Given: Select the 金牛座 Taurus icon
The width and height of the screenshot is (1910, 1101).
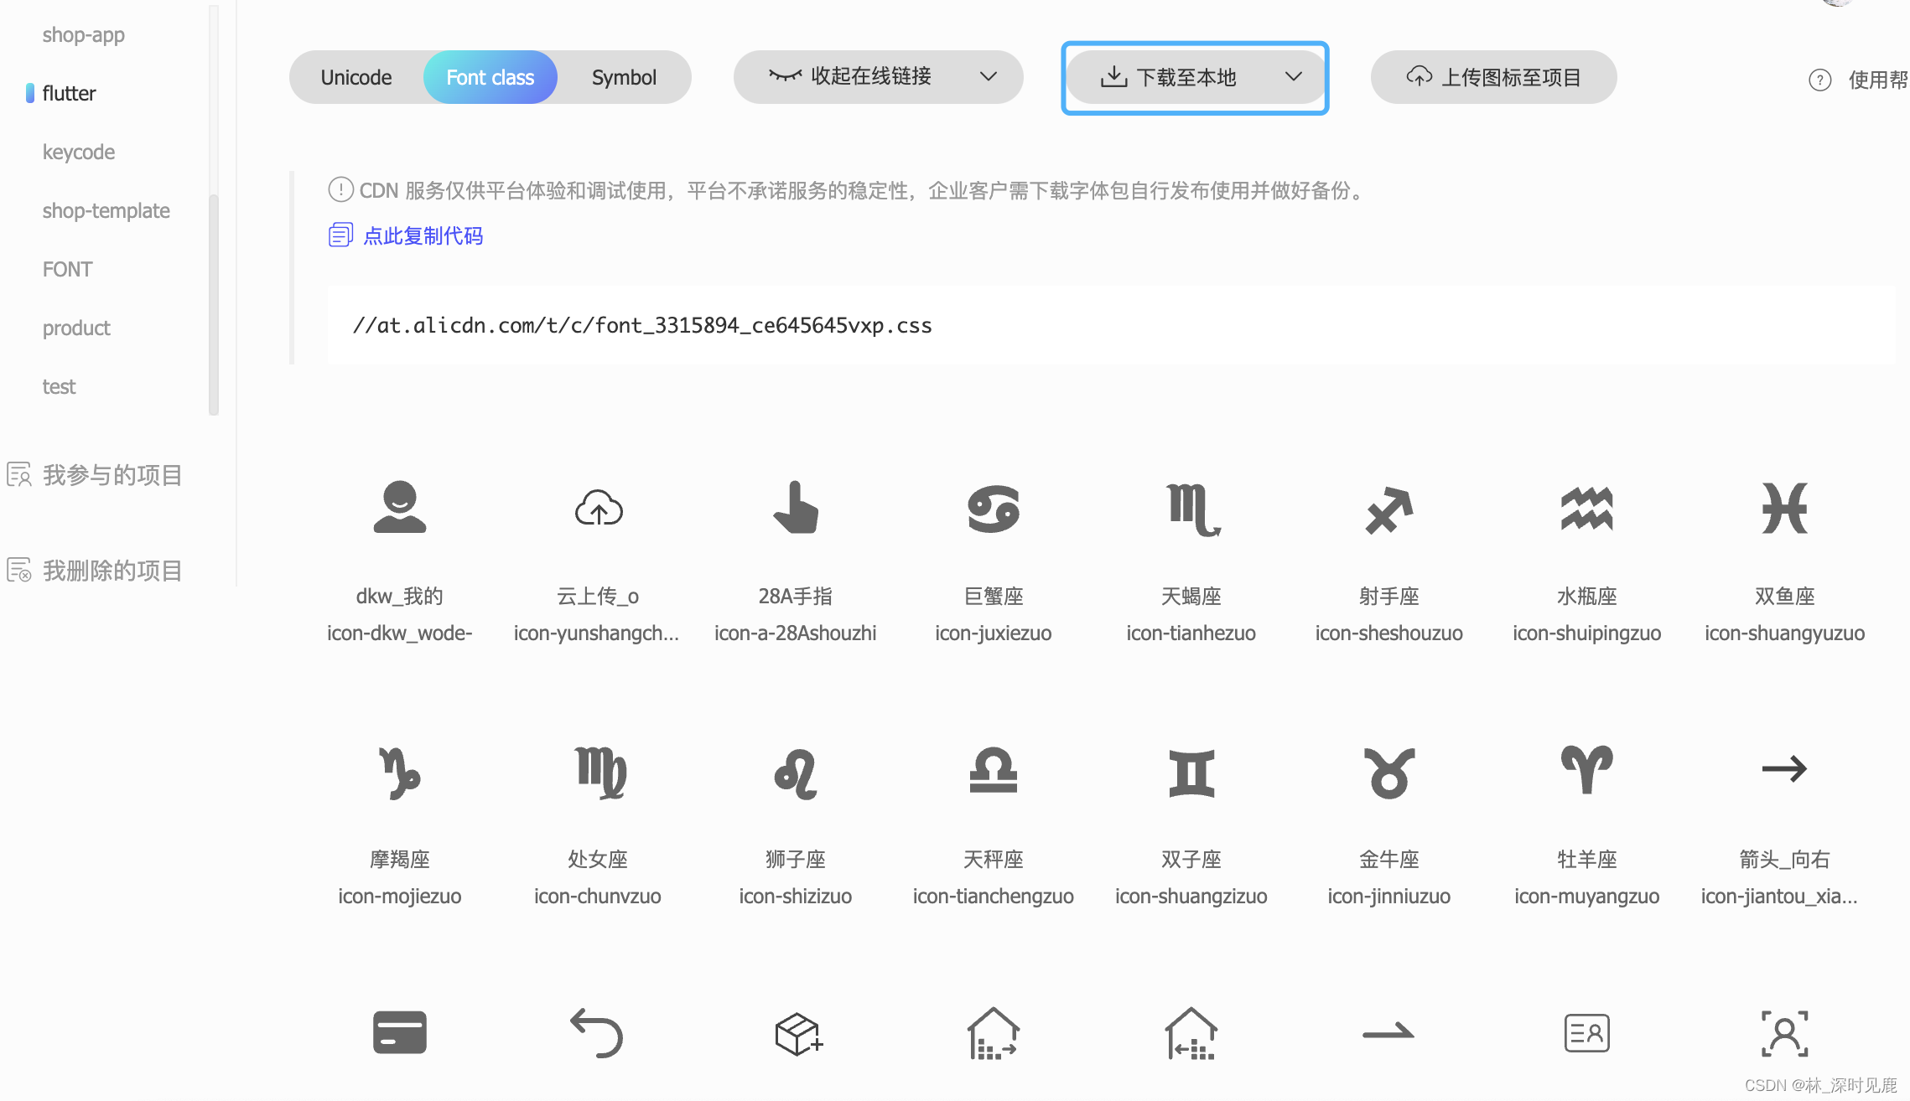Looking at the screenshot, I should 1389,773.
